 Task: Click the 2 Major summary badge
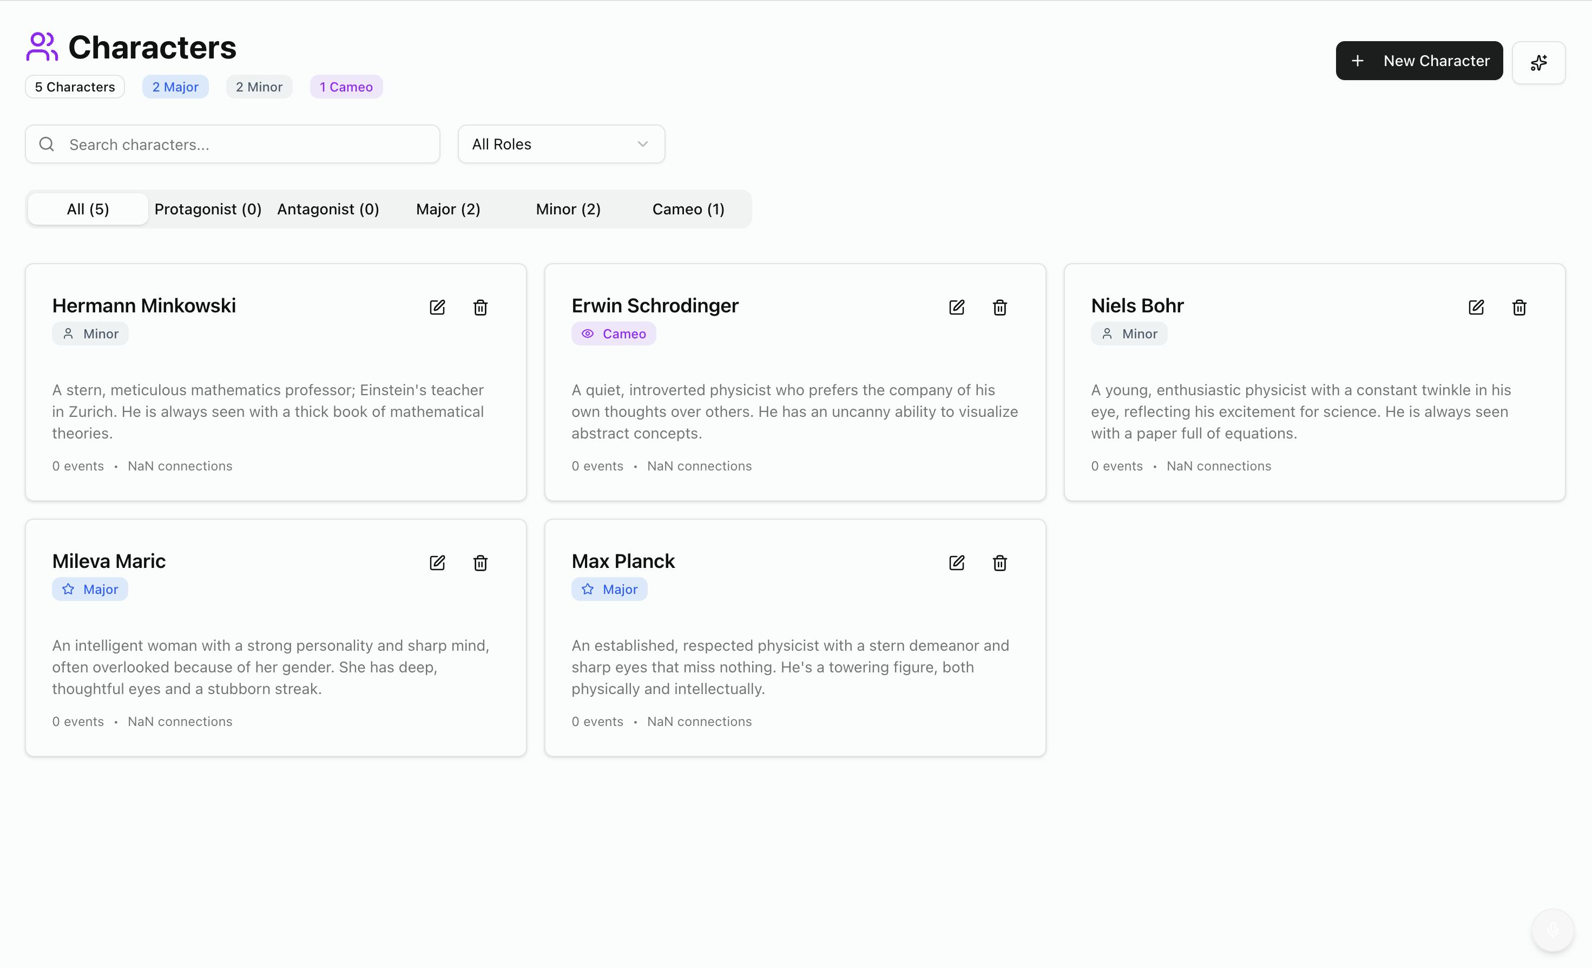pos(175,87)
